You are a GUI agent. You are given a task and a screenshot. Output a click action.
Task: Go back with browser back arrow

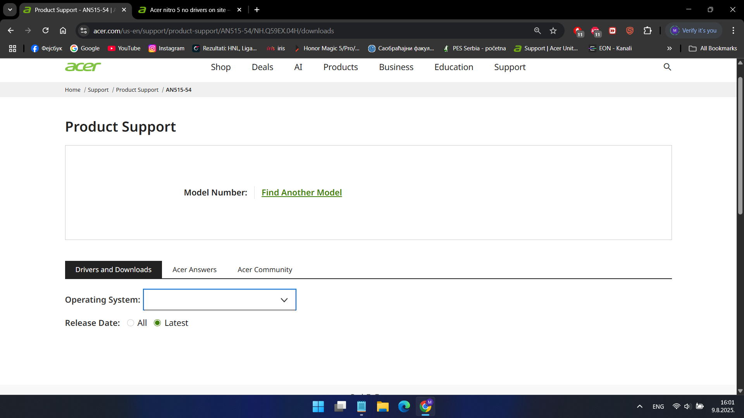[11, 31]
